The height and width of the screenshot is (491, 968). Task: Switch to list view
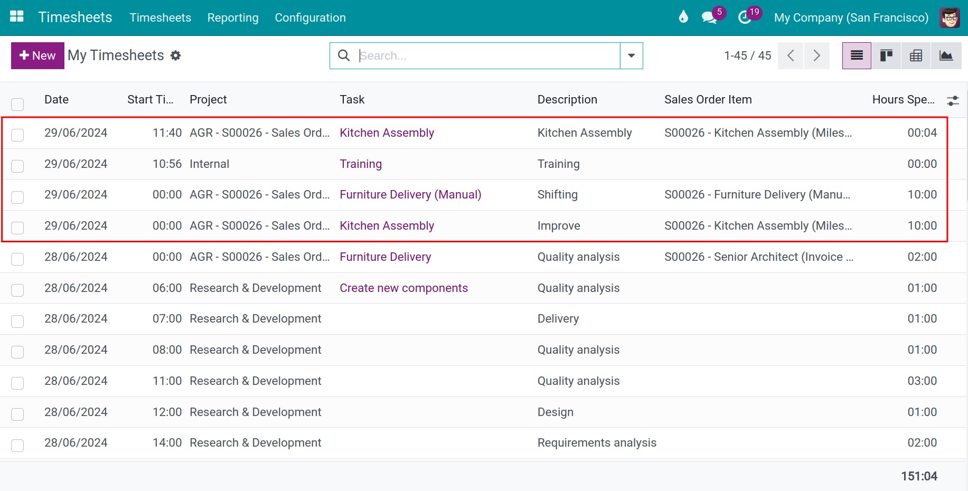857,55
